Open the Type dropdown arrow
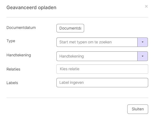This screenshot has width=155, height=118. tap(143, 42)
